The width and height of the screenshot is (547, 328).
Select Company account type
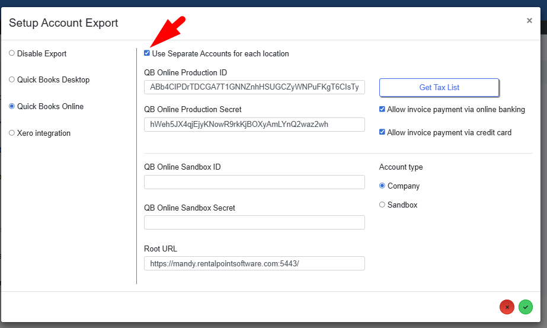click(x=382, y=186)
